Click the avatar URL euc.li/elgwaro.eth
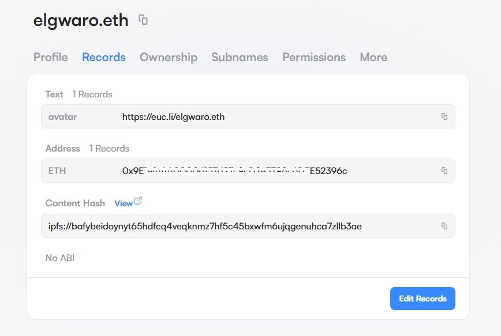This screenshot has width=501, height=336. [x=173, y=117]
